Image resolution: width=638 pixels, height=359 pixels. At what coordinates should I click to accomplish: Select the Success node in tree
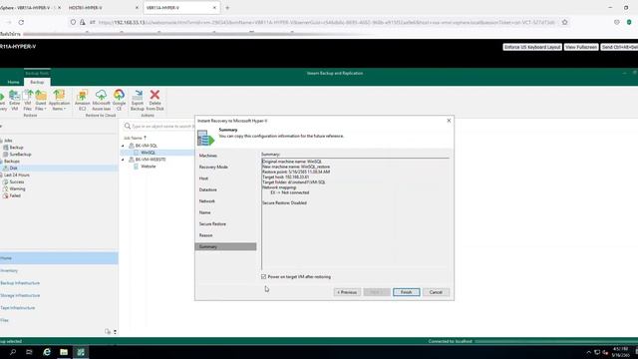(x=17, y=181)
